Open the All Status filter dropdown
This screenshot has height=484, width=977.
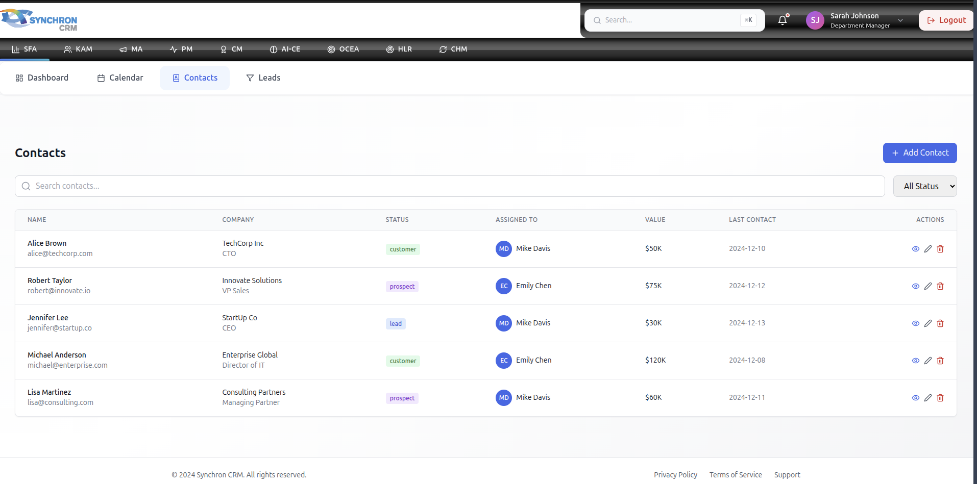tap(924, 186)
